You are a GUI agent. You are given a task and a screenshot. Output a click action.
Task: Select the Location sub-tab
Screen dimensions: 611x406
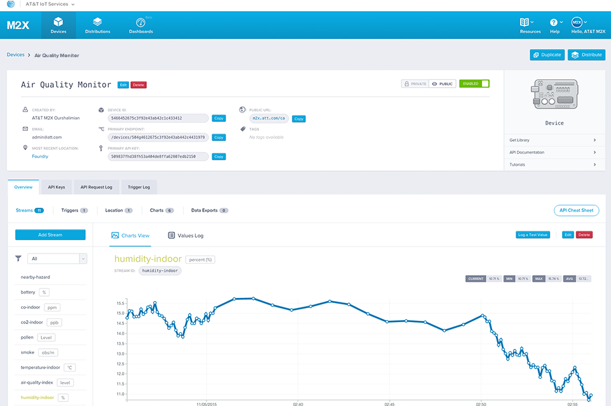tap(119, 210)
